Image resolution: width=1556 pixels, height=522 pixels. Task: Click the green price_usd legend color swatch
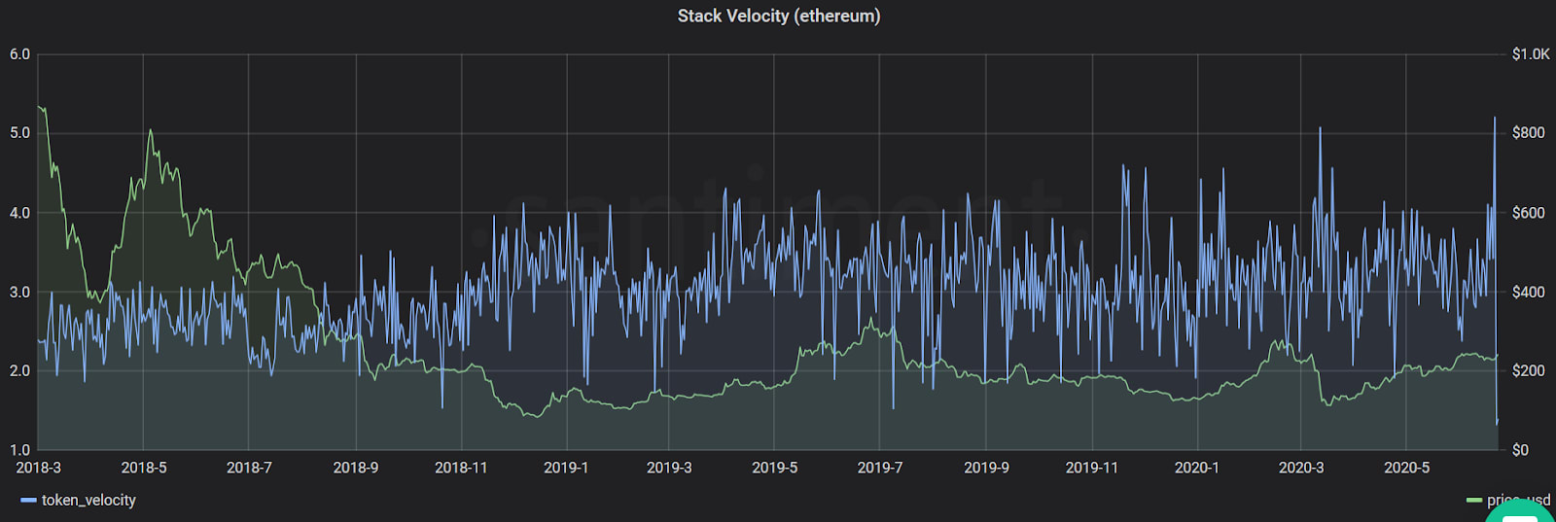(x=1474, y=501)
